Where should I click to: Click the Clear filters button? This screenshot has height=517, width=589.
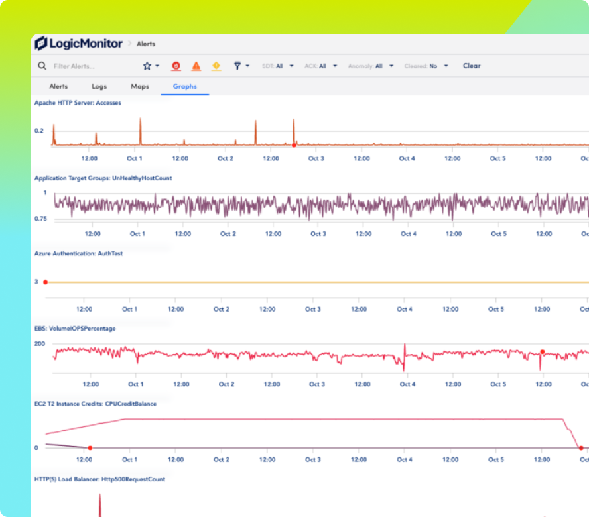tap(472, 66)
